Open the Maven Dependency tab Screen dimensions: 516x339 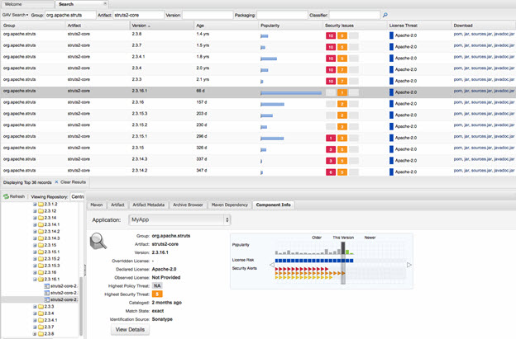click(x=230, y=204)
